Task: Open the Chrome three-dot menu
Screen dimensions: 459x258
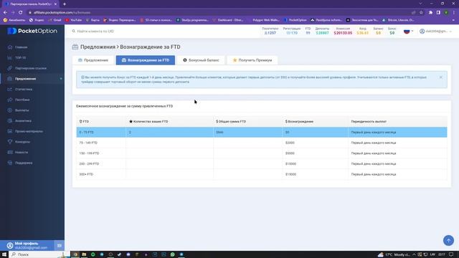Action: [454, 13]
